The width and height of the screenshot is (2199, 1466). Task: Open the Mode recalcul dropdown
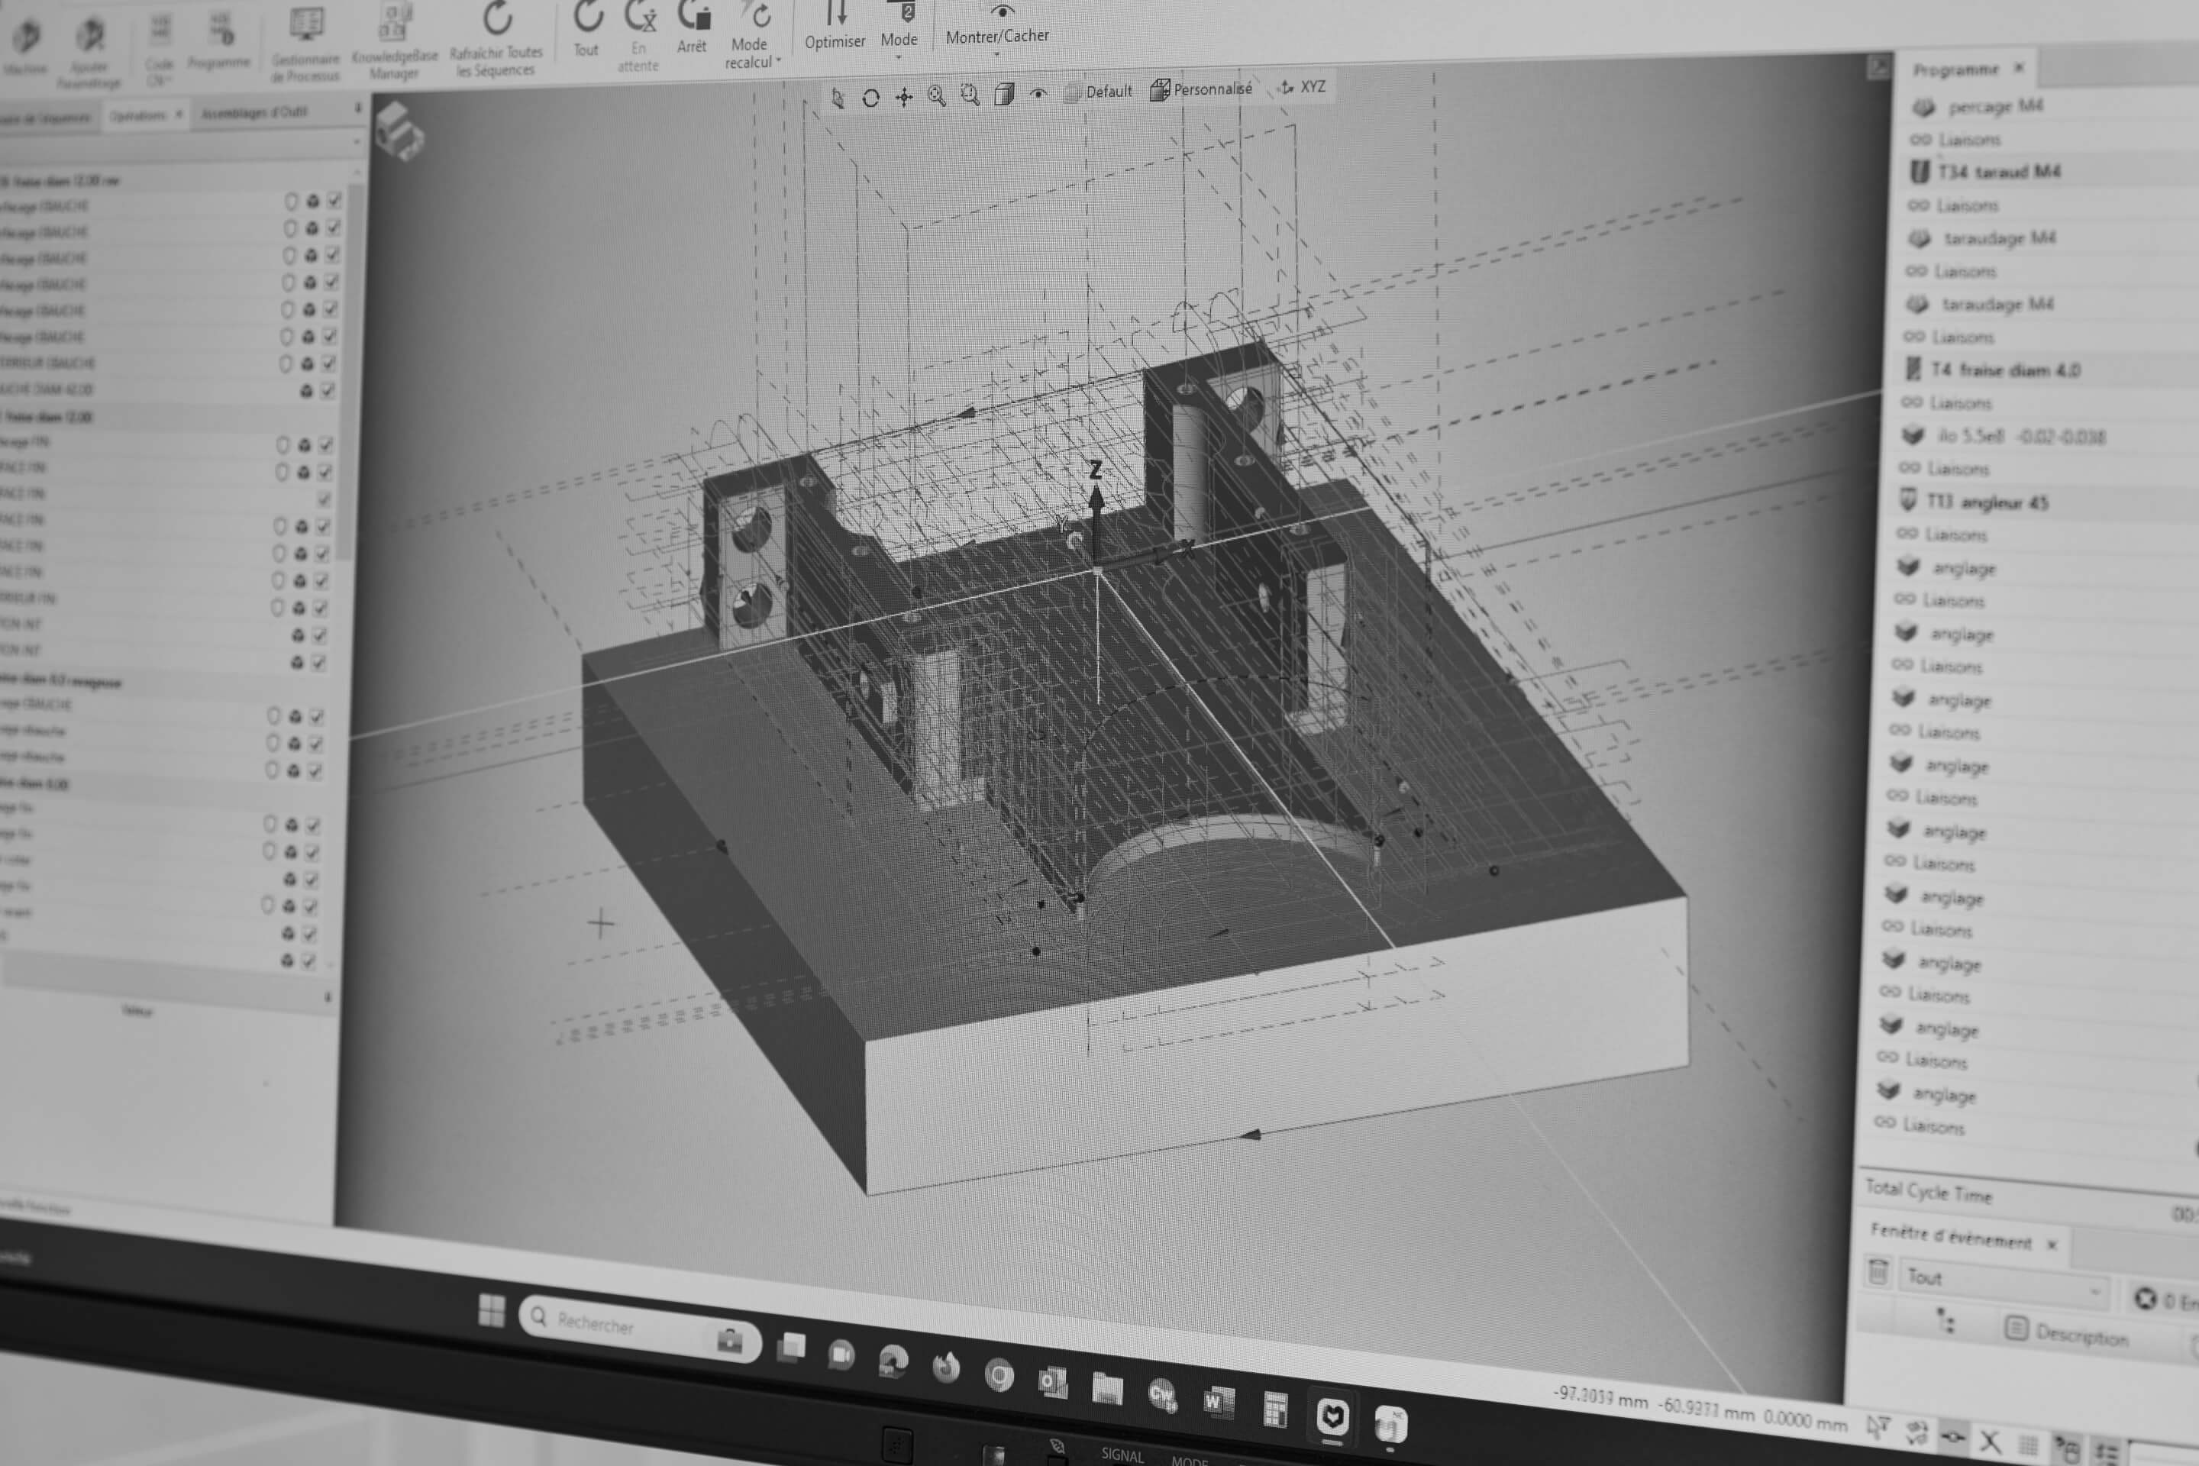tap(753, 34)
